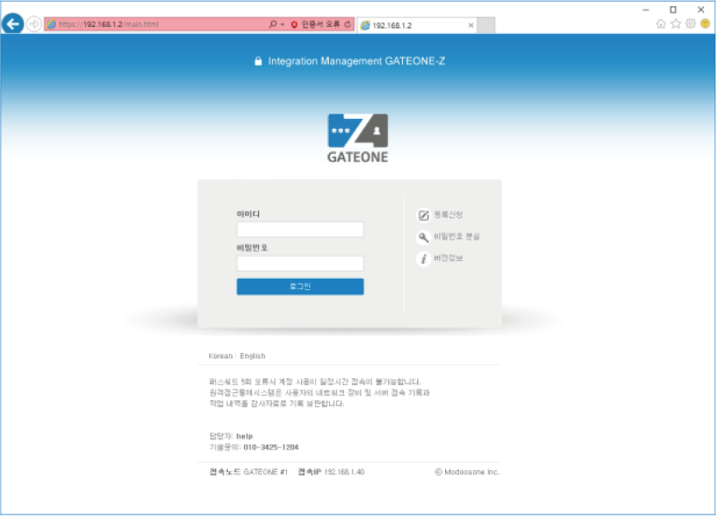Click the blue 로그인 button
Viewport: 718px width, 518px height.
(301, 287)
